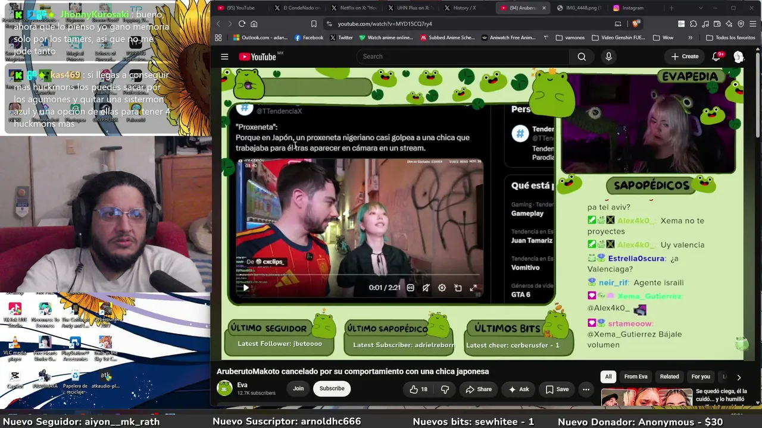Go back in the browser

(x=218, y=24)
